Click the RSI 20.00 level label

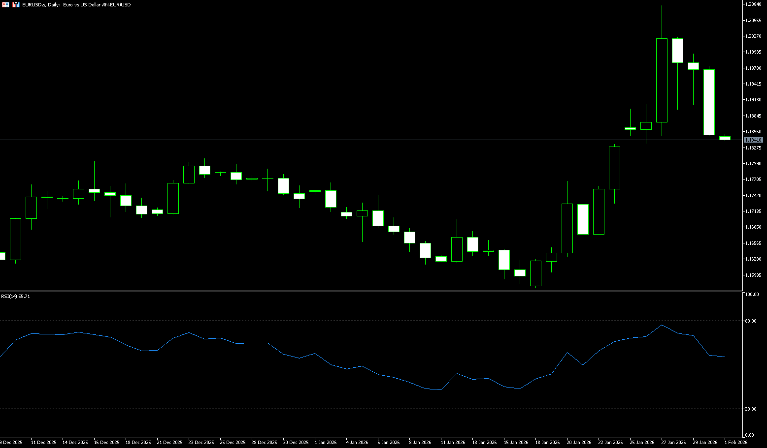[x=751, y=409]
